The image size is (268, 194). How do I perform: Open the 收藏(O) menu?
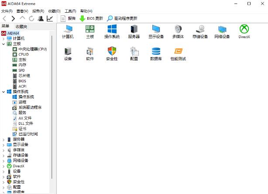tap(55, 11)
